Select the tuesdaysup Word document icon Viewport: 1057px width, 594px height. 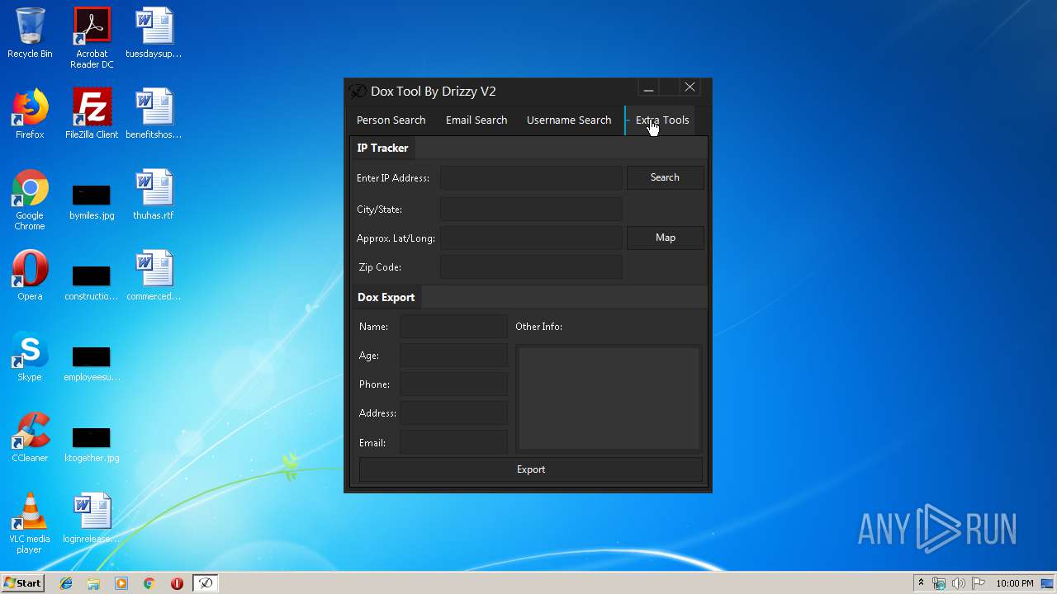[x=154, y=33]
